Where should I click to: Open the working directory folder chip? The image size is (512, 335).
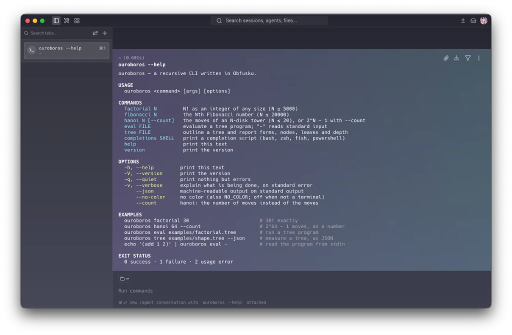[124, 278]
